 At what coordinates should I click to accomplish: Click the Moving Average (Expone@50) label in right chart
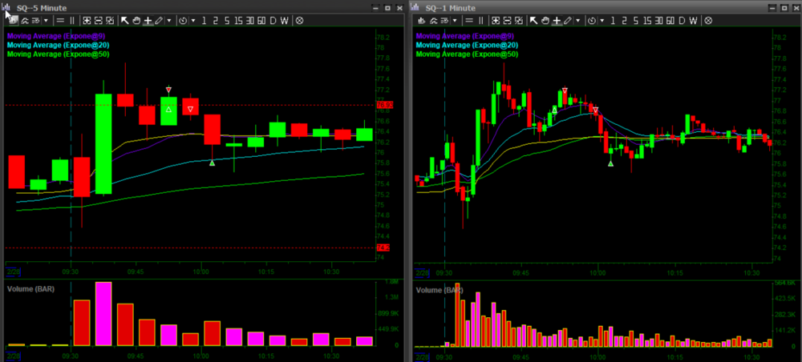(467, 54)
